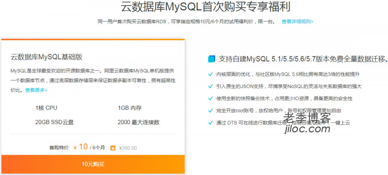Click the 首购特价 label

60,148
